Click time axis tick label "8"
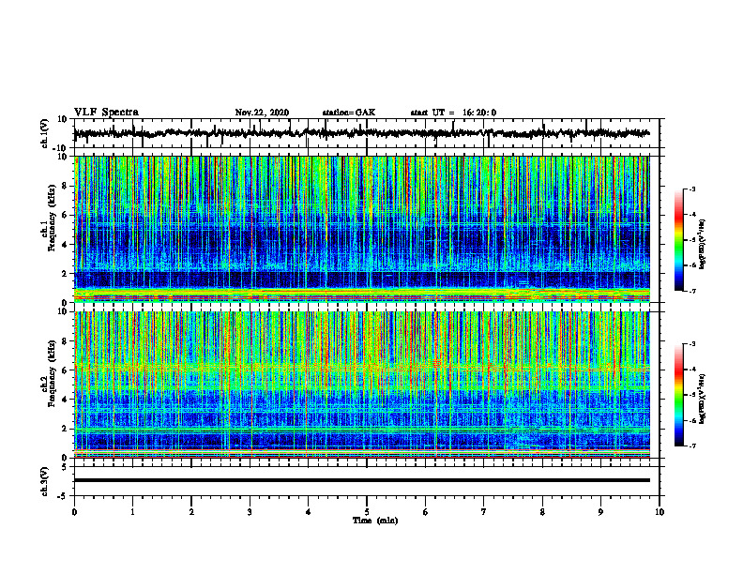Image resolution: width=743 pixels, height=574 pixels. click(542, 512)
